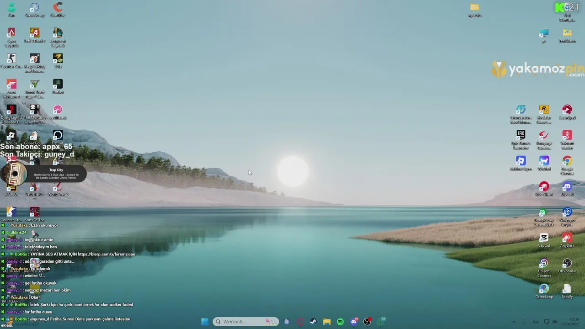Select the CapCut desktop icon

pyautogui.click(x=544, y=240)
